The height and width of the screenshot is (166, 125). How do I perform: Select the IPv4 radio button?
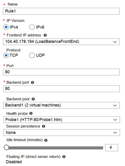[6, 27]
